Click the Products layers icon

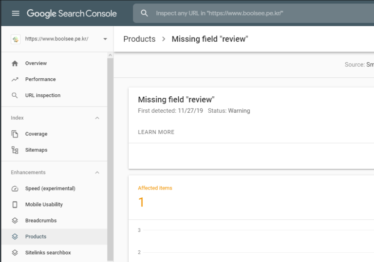coord(15,237)
